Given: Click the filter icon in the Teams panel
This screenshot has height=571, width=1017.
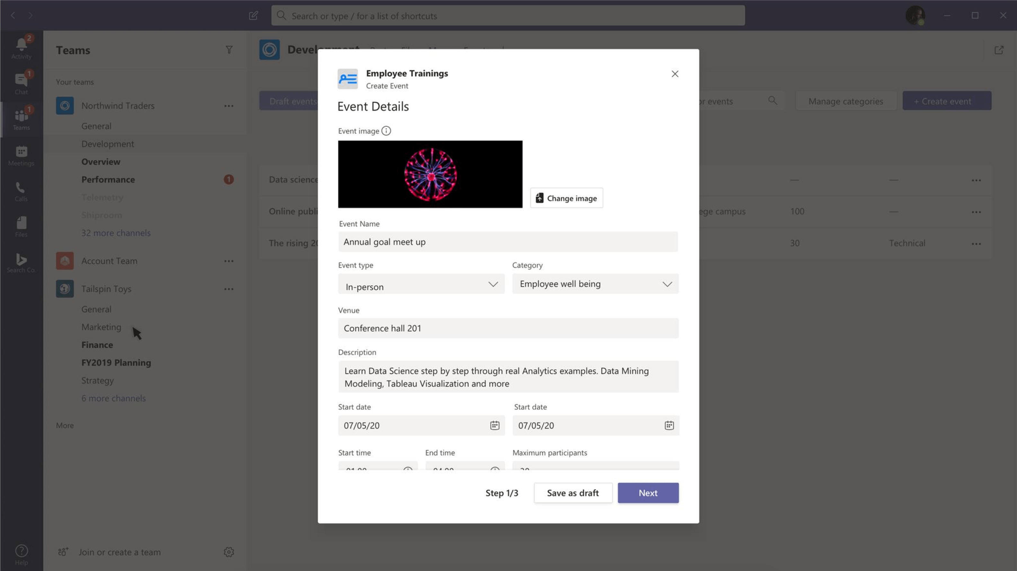Looking at the screenshot, I should point(229,50).
